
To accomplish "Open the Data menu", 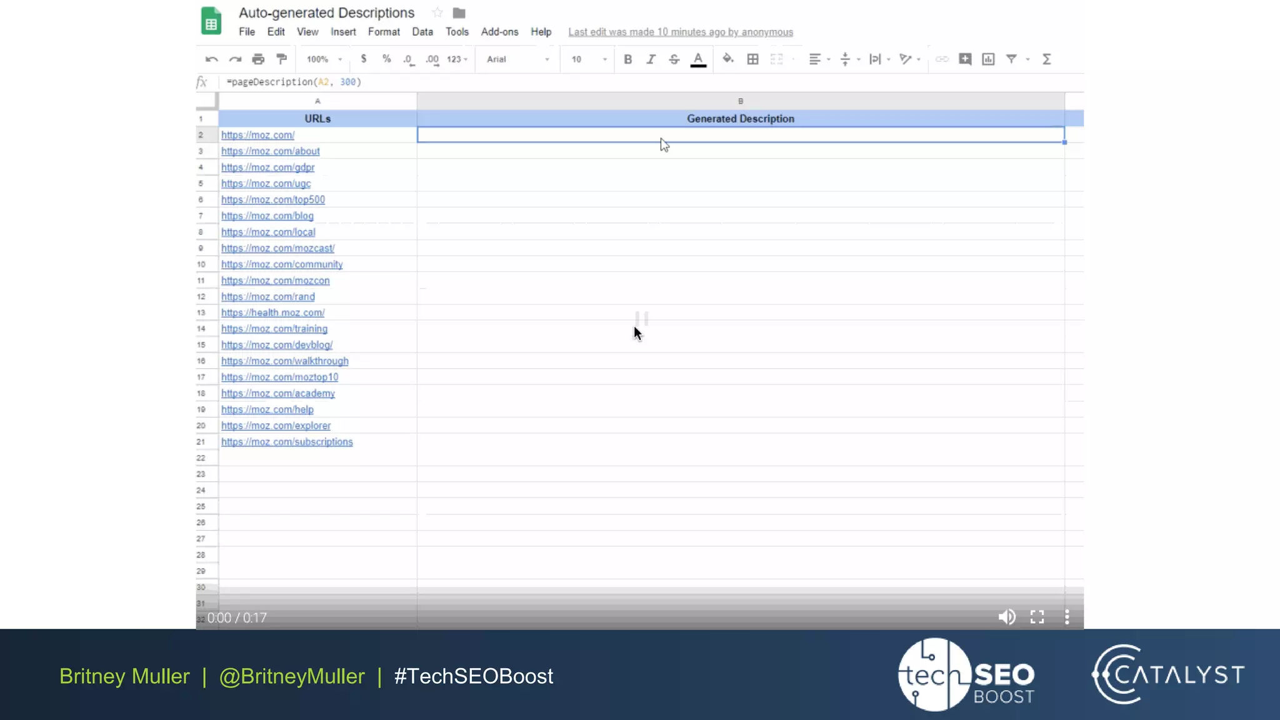I will pyautogui.click(x=422, y=32).
